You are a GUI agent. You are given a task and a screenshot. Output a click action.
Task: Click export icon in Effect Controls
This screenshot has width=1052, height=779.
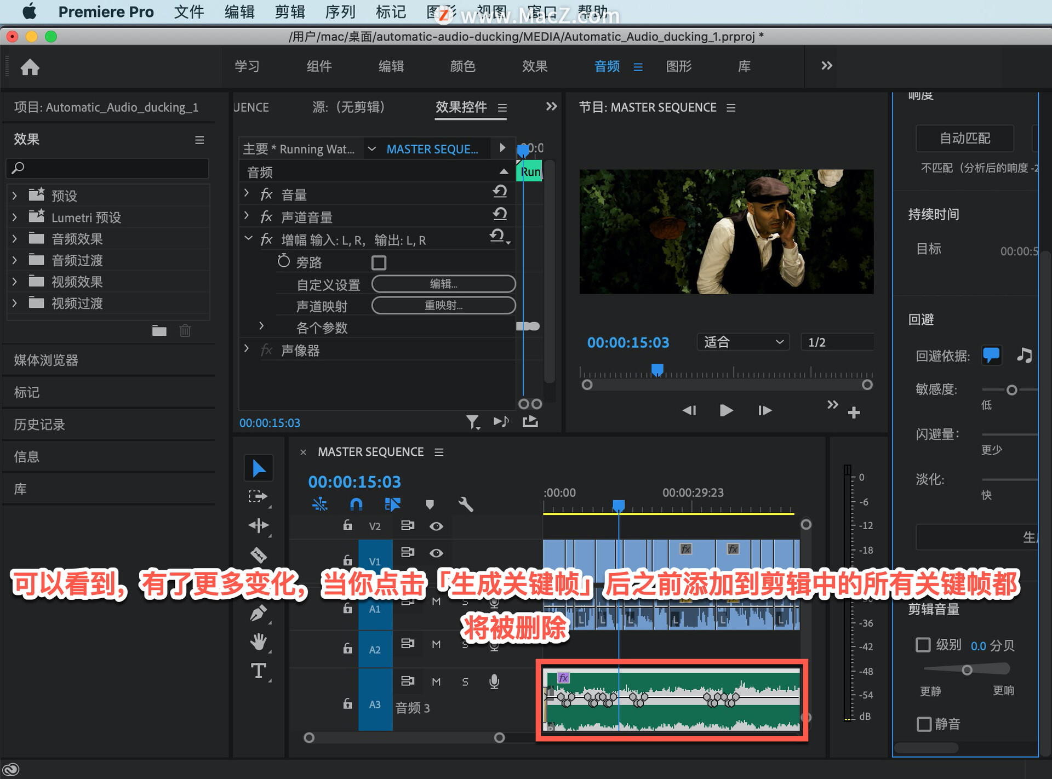(x=530, y=421)
